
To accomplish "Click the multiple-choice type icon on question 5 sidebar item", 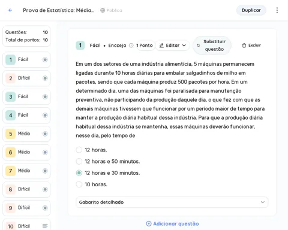I will pyautogui.click(x=45, y=134).
